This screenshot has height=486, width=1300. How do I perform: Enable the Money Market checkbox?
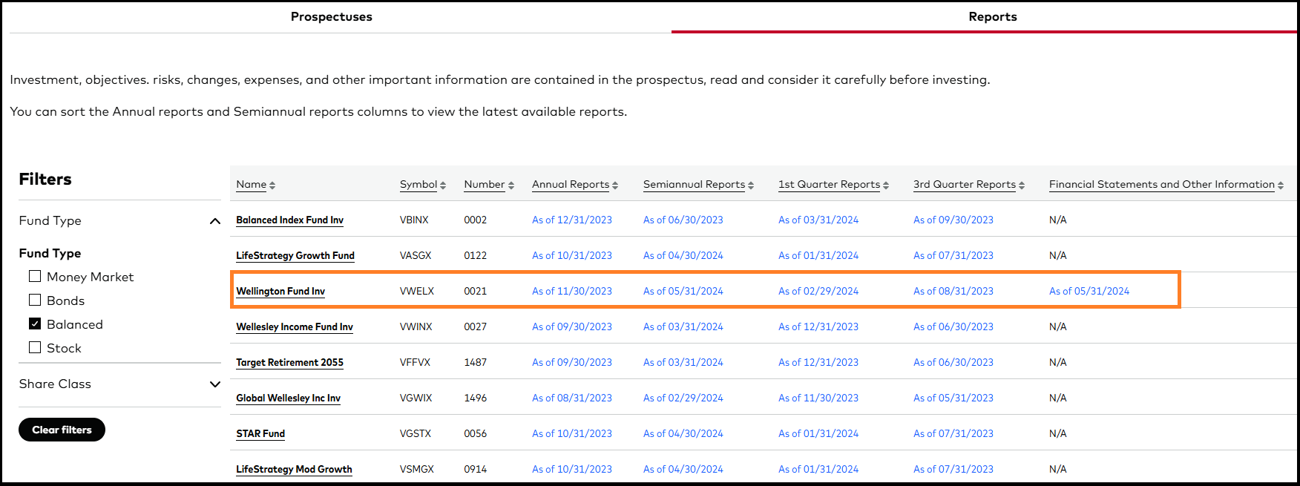point(35,276)
